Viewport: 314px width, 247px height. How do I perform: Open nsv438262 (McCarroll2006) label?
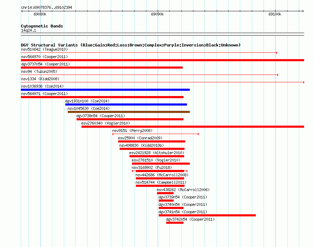coord(183,190)
